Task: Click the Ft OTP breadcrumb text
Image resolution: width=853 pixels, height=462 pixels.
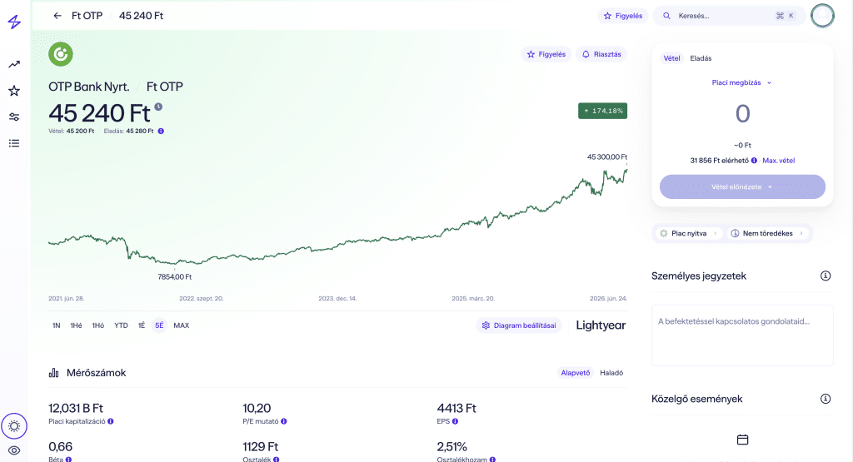Action: (87, 16)
